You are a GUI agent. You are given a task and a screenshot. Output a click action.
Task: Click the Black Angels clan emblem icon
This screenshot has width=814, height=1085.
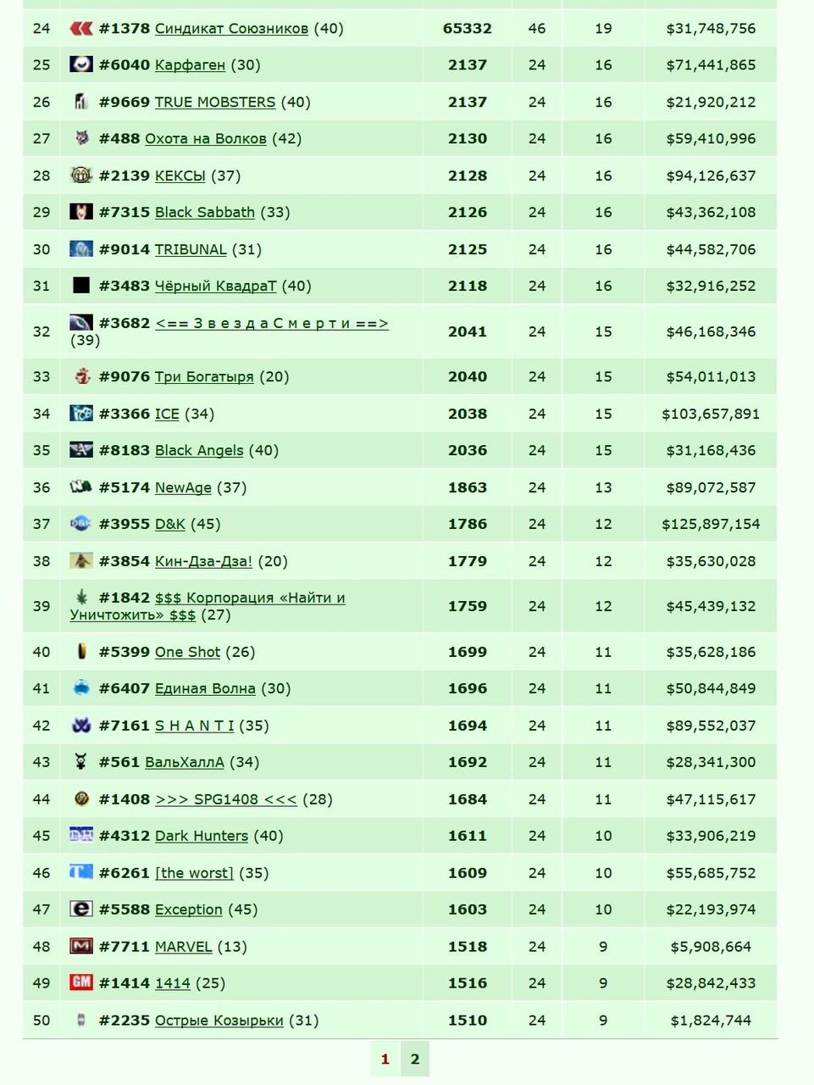(81, 450)
